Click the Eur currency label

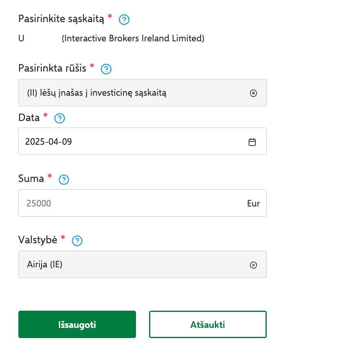point(253,203)
